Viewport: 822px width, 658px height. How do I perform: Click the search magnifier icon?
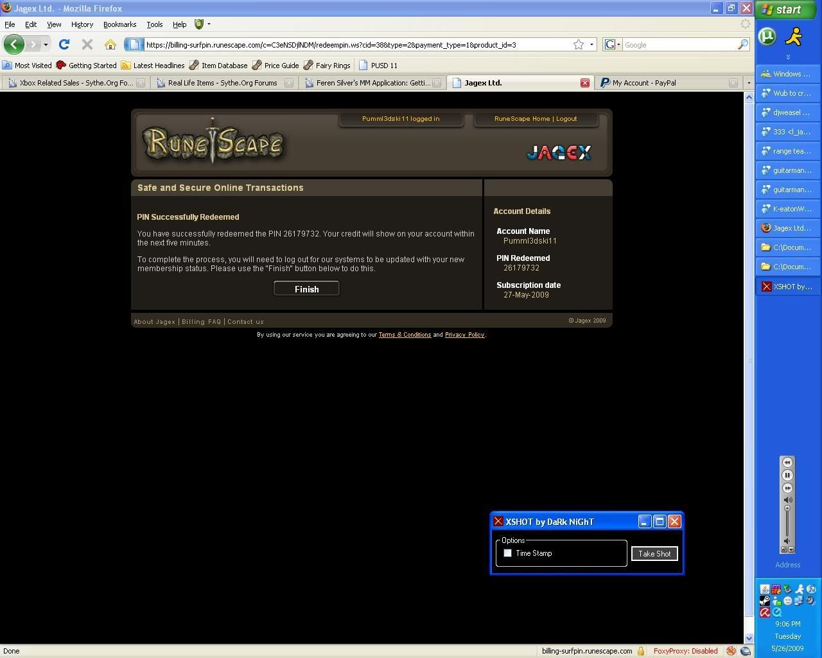[742, 44]
